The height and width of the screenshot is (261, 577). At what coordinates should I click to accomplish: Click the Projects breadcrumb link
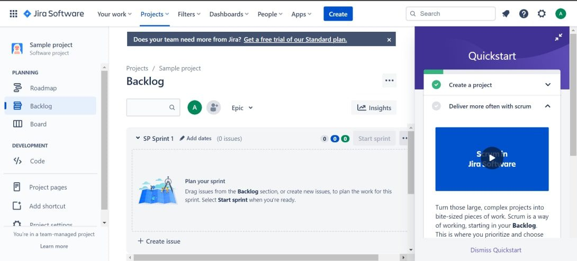[137, 68]
